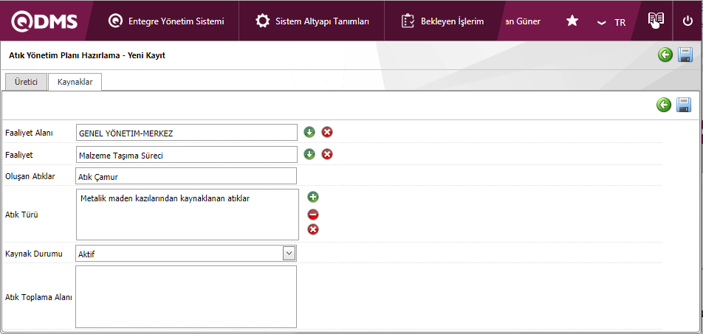Click the Entegre Yönetim Sistemi Q icon
Image resolution: width=703 pixels, height=334 pixels.
click(116, 21)
